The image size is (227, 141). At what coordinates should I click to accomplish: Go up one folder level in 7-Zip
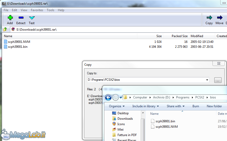[5, 29]
